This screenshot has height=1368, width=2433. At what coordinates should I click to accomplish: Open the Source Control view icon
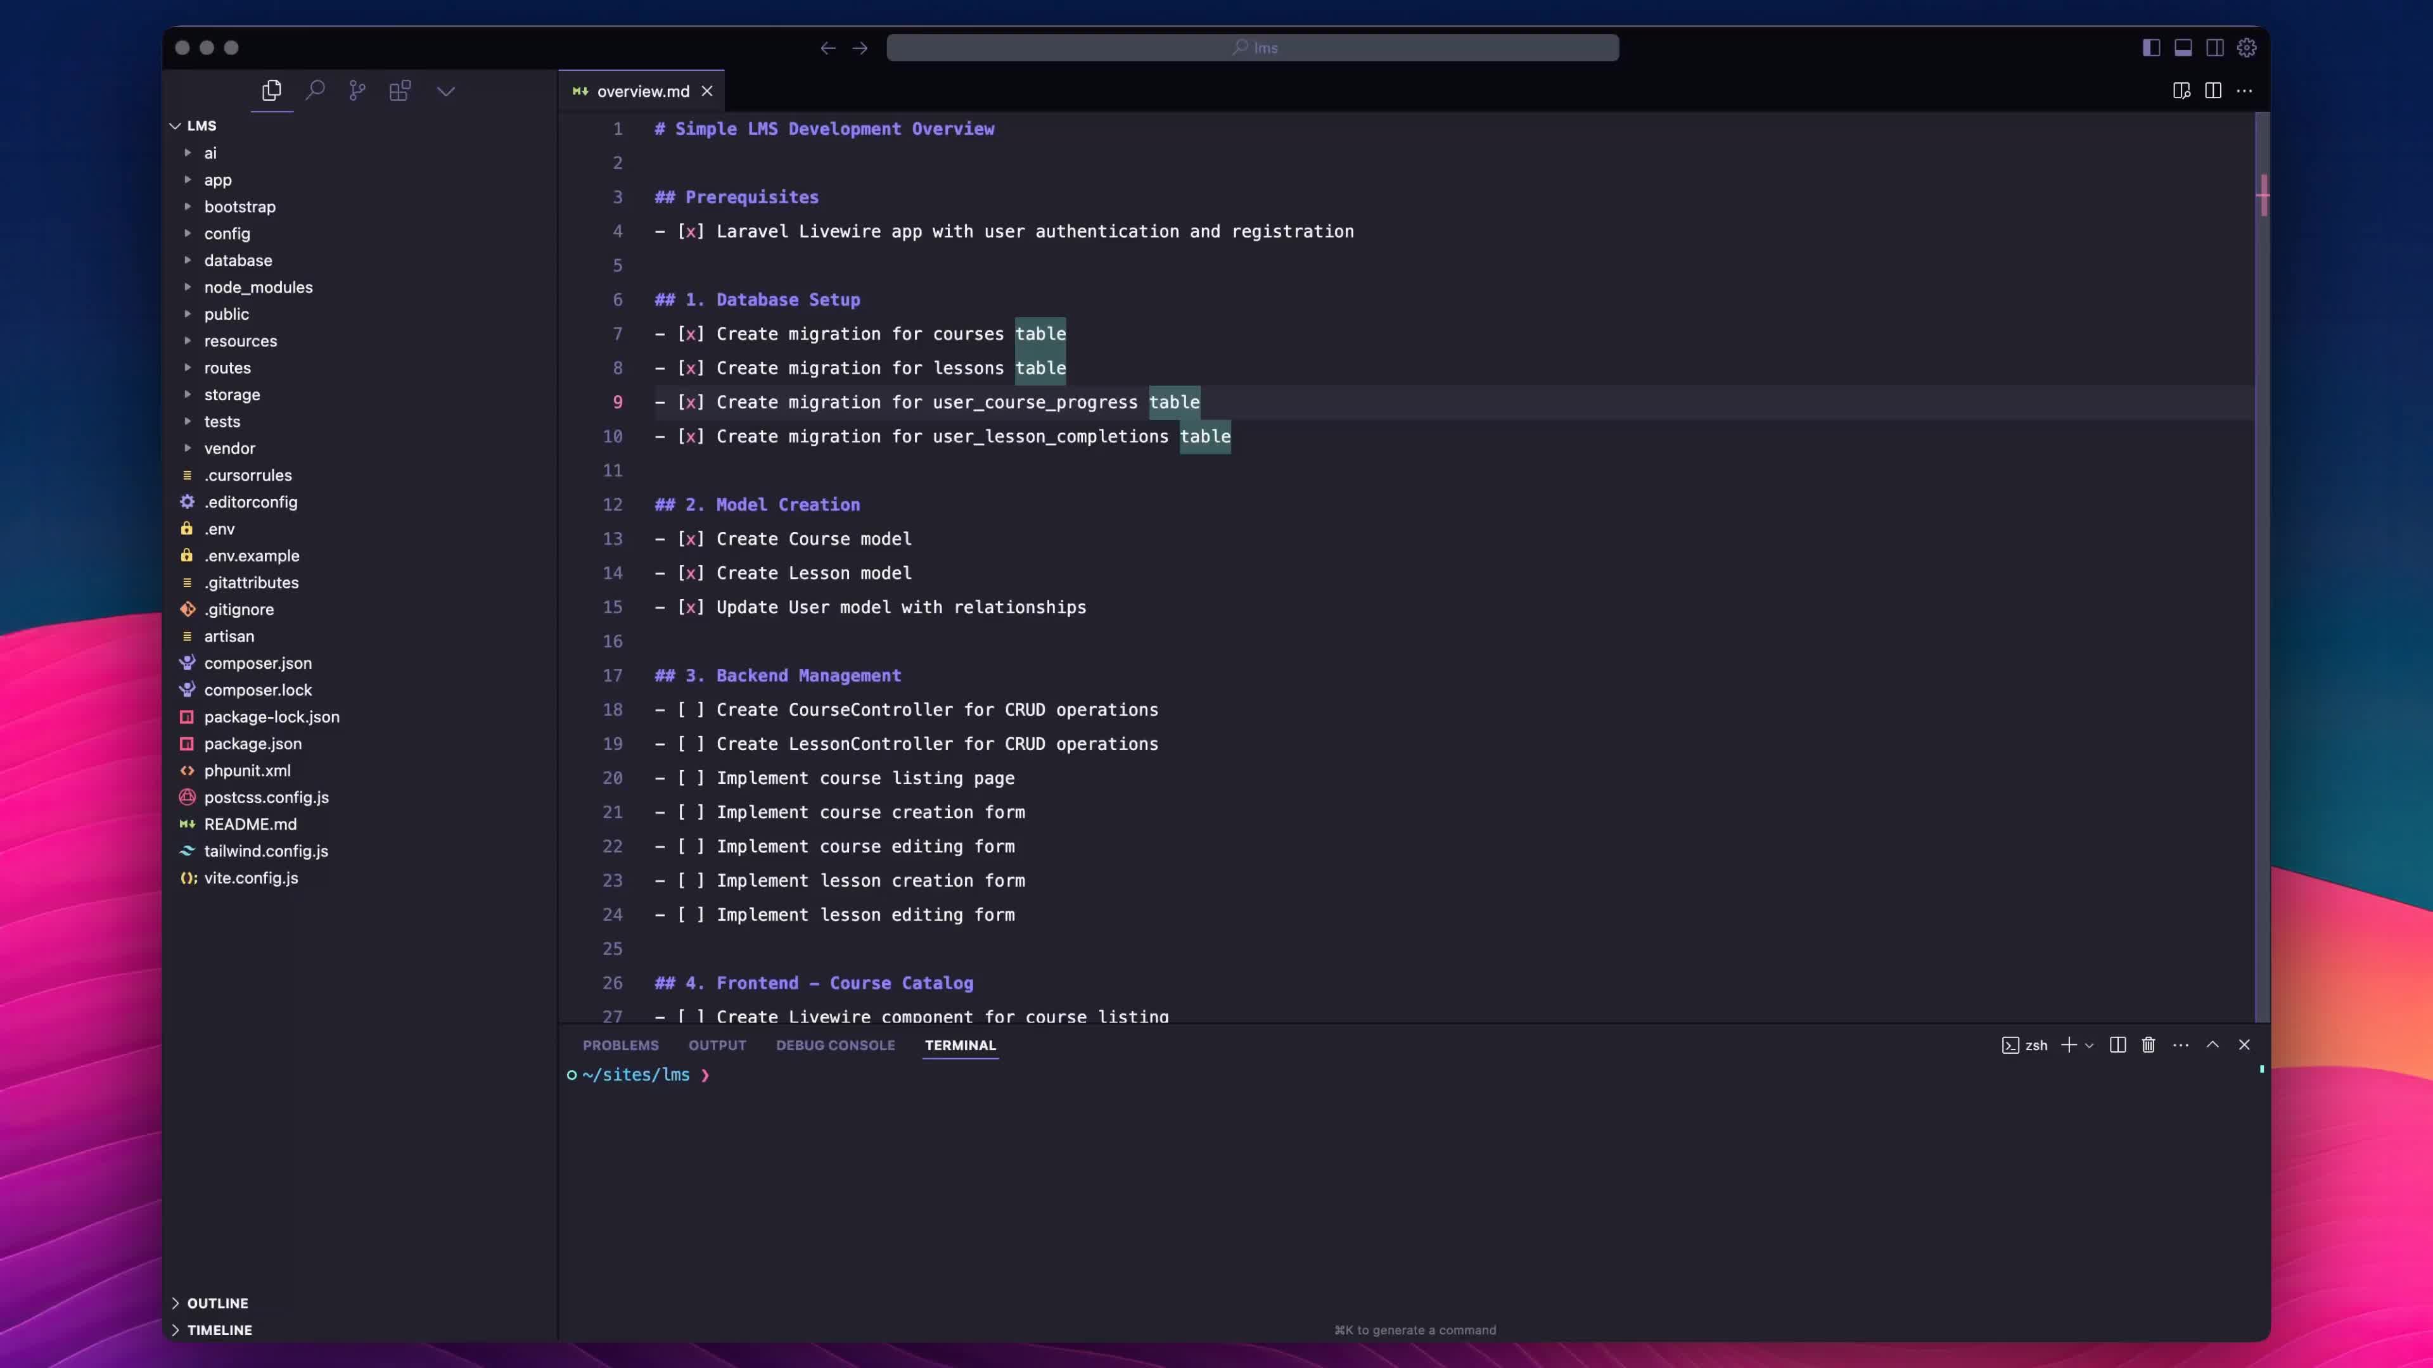click(357, 91)
